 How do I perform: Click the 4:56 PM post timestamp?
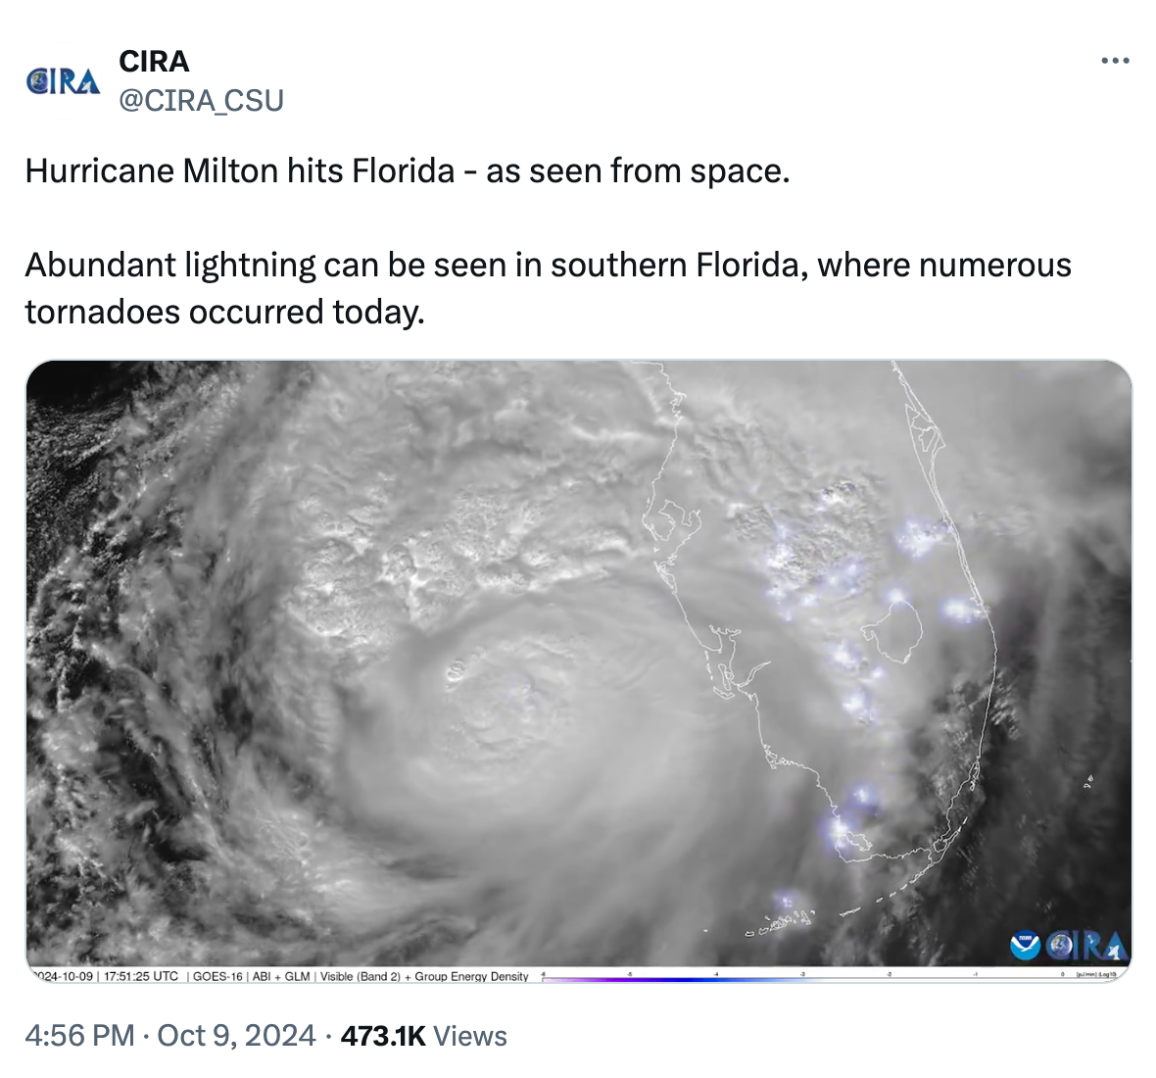click(x=79, y=1035)
